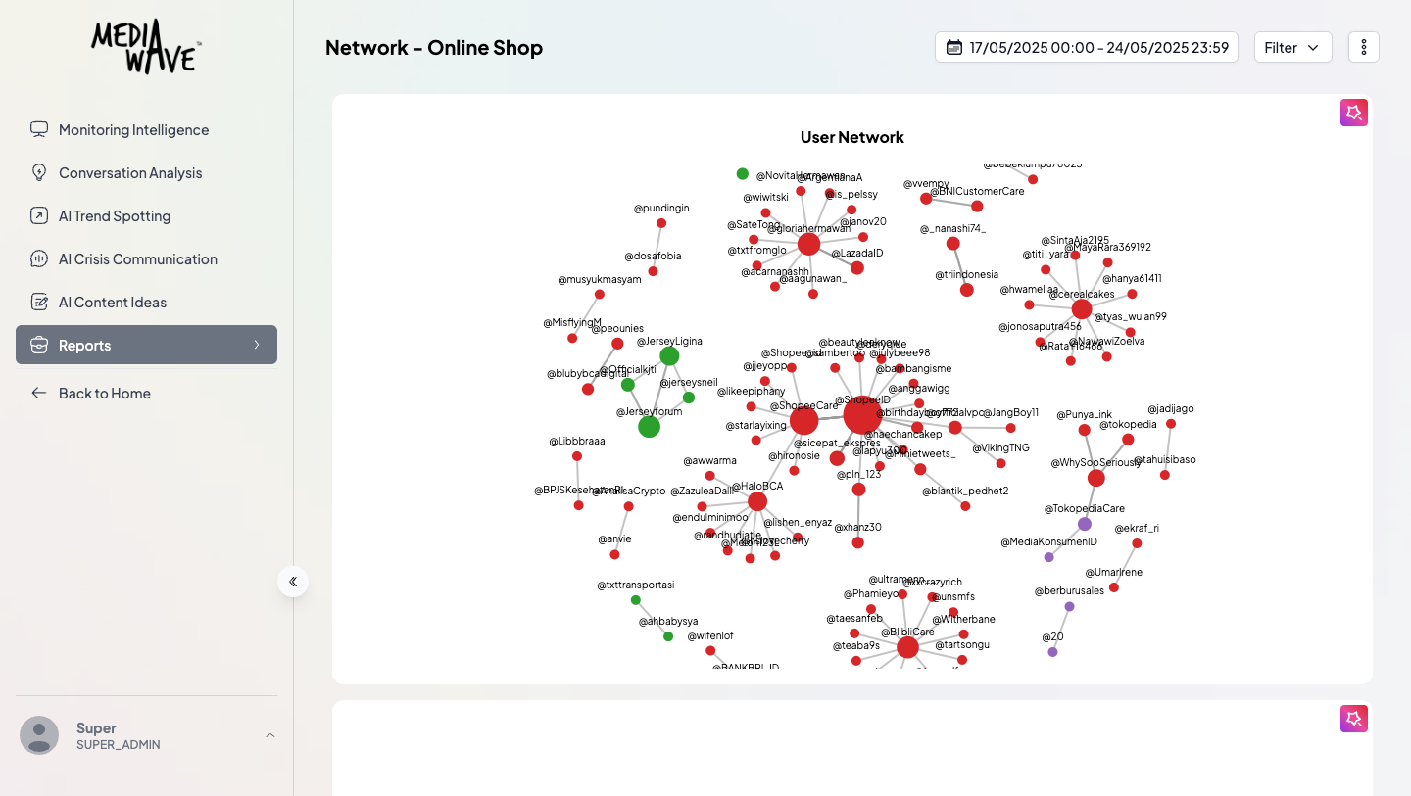Image resolution: width=1411 pixels, height=796 pixels.
Task: Open the Conversation Analysis page
Action: [130, 172]
